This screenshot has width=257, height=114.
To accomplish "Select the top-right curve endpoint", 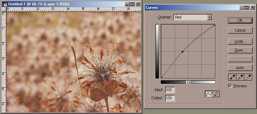I will (x=214, y=25).
